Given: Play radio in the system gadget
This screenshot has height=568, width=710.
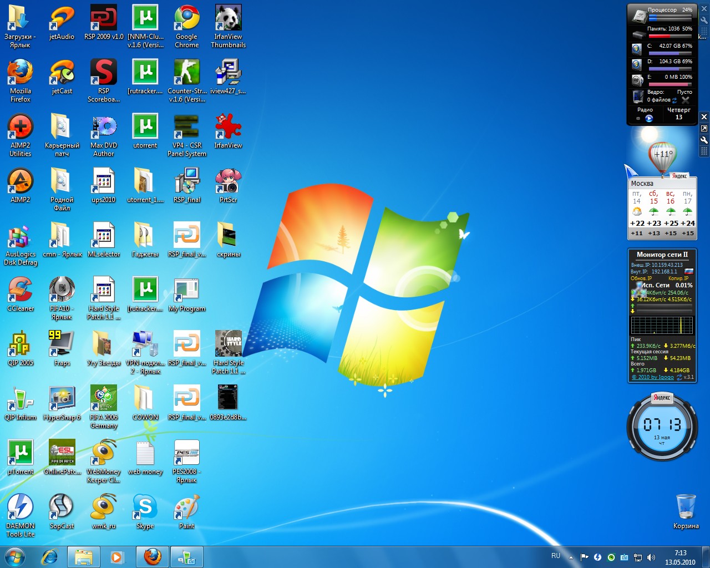Looking at the screenshot, I should coord(649,118).
